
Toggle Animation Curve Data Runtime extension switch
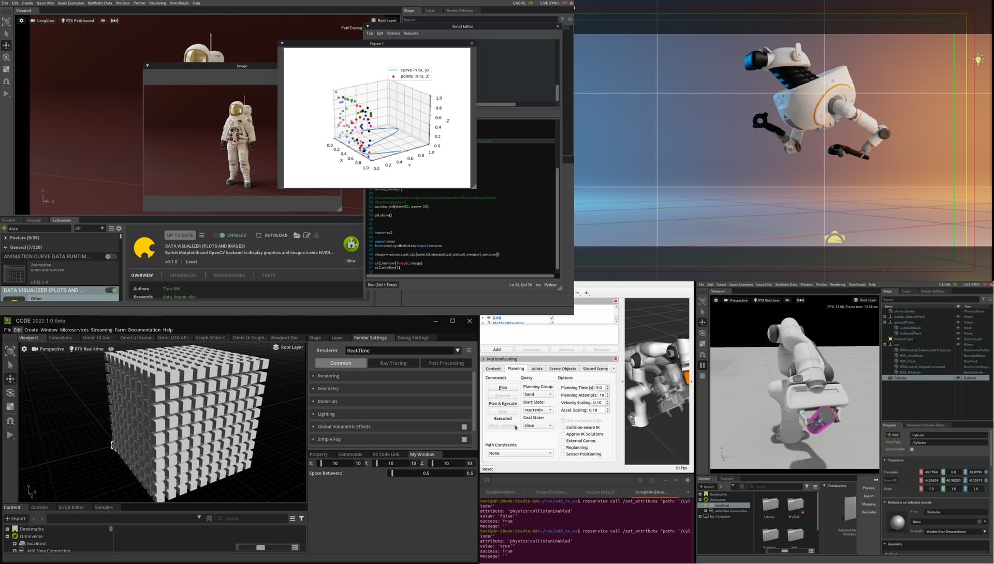[x=111, y=256]
